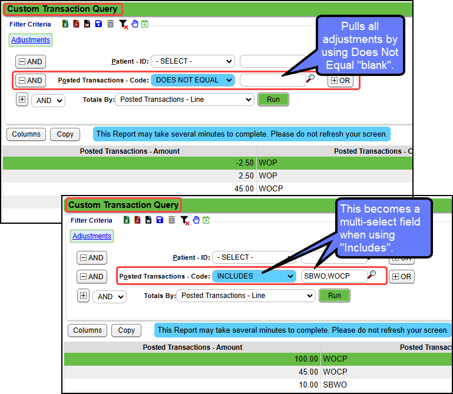Click the blue hand icon in lower window
This screenshot has width=453, height=394.
pos(196,220)
